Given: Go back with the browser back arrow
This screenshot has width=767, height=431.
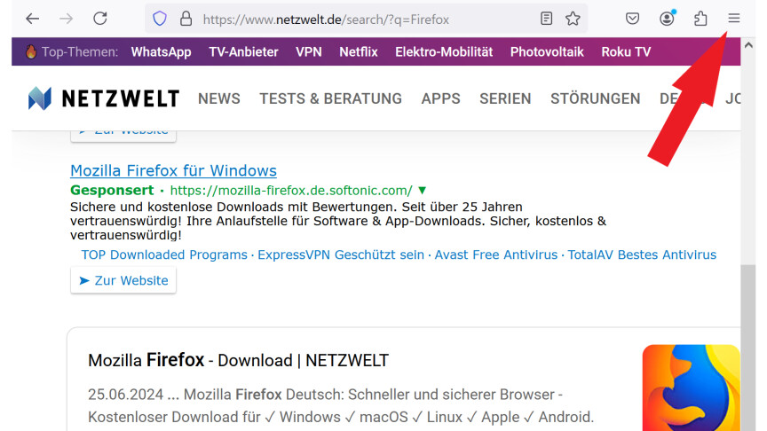Looking at the screenshot, I should [32, 19].
